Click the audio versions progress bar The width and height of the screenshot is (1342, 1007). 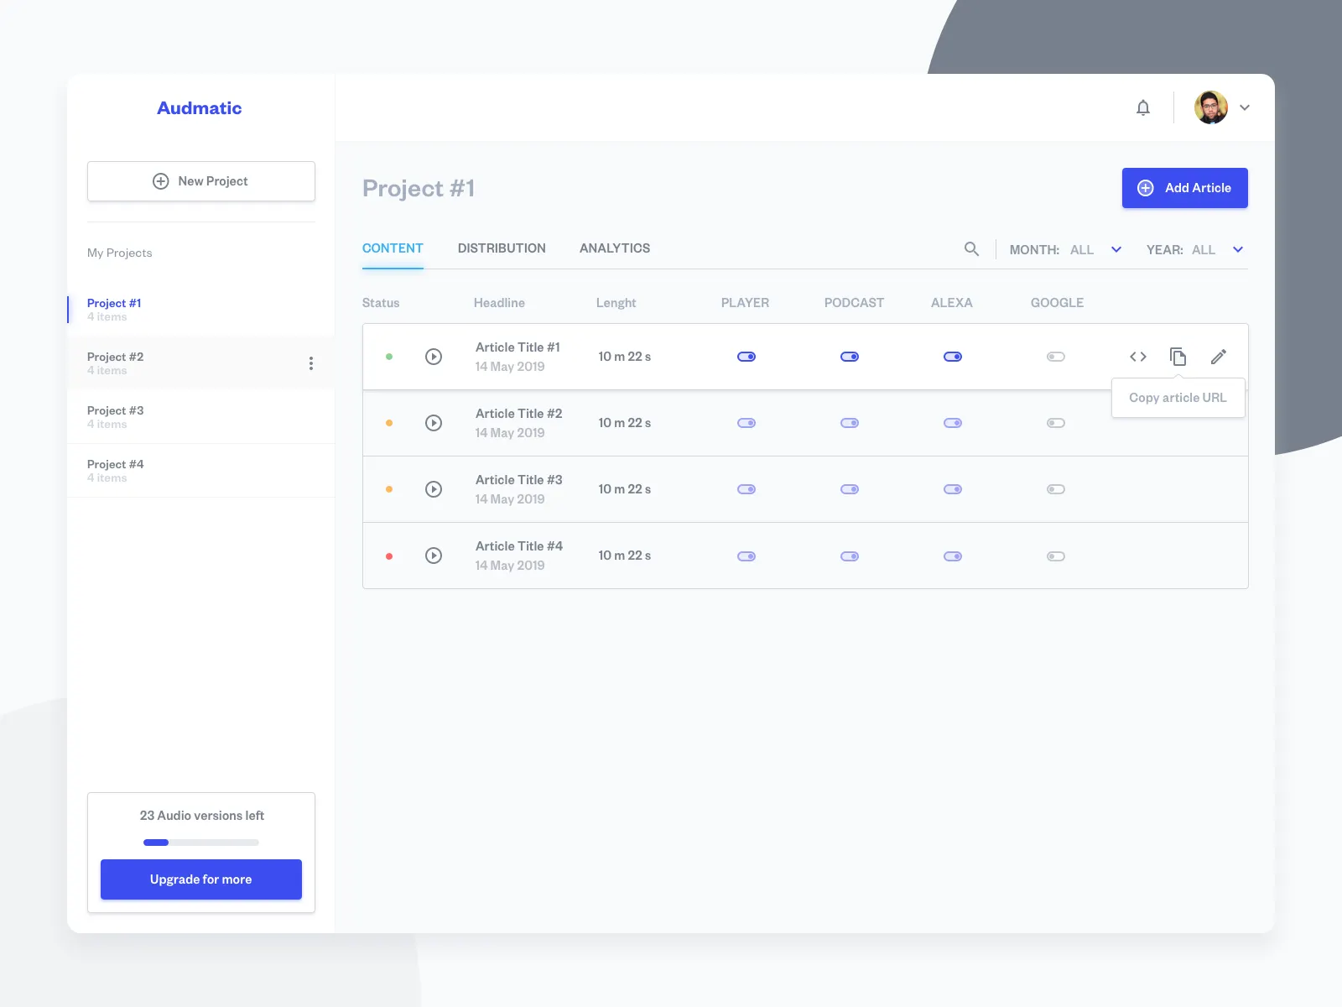(x=200, y=842)
